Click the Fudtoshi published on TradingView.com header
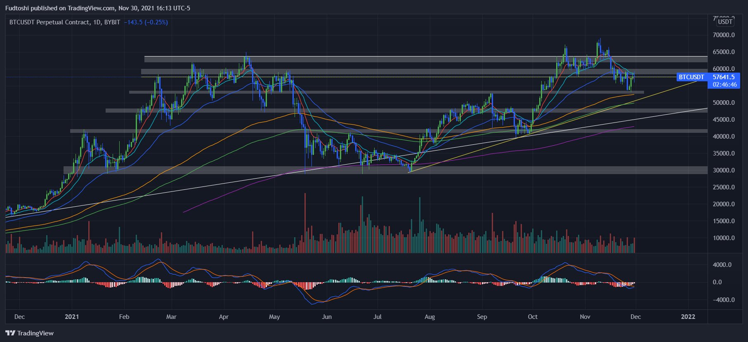748x342 pixels. click(x=98, y=8)
